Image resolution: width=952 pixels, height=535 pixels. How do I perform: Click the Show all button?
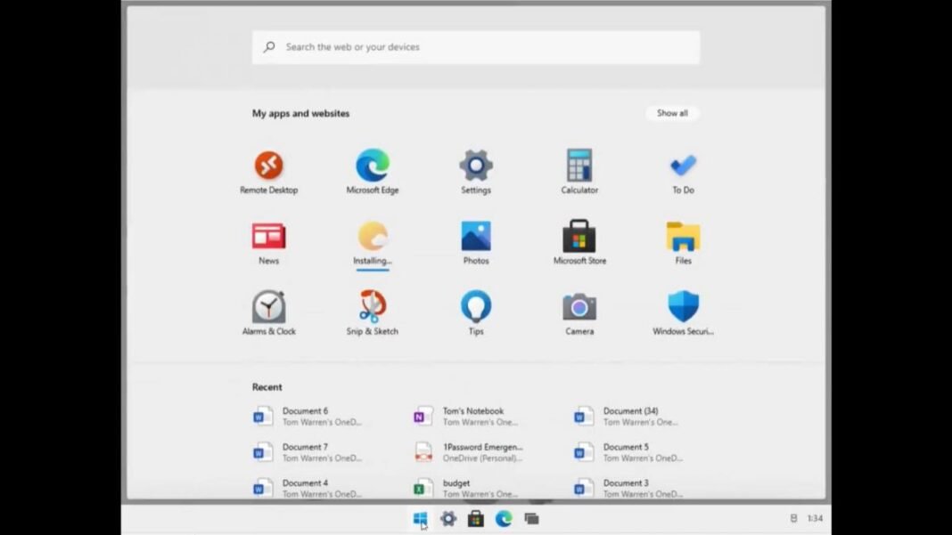click(672, 113)
